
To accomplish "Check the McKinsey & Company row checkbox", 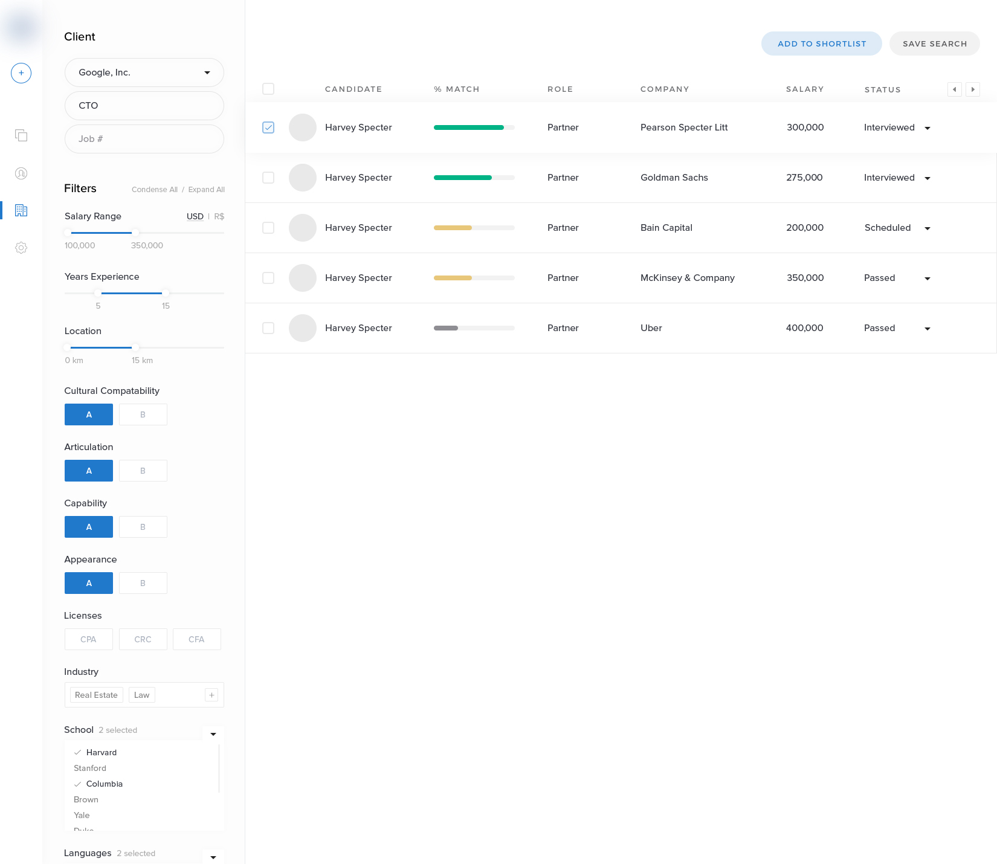I will [x=268, y=278].
